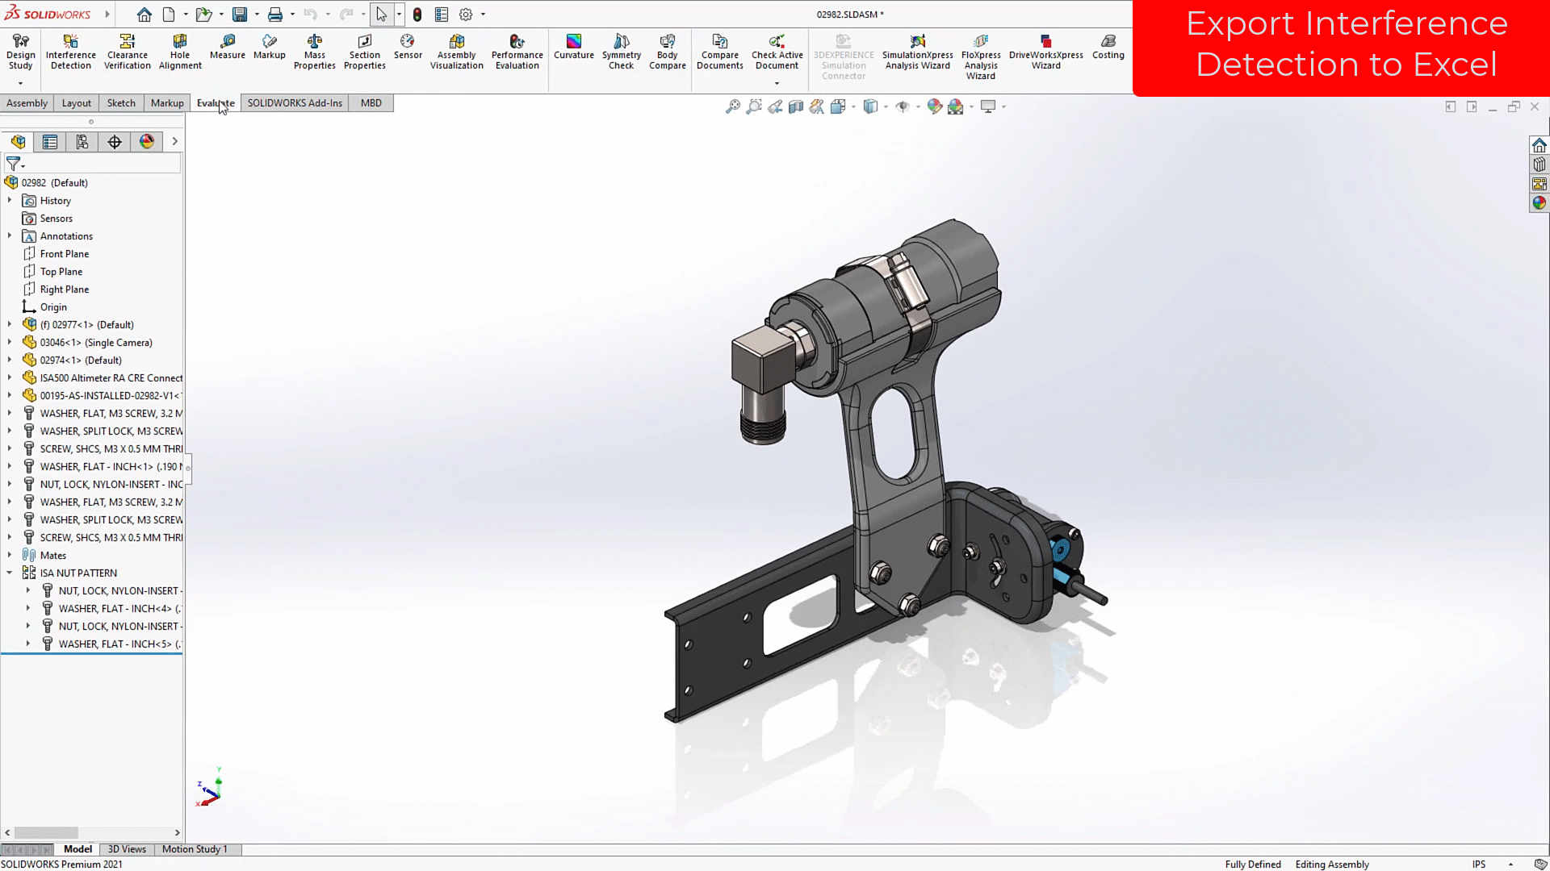1550x871 pixels.
Task: Open Interference Detection tool
Action: click(70, 52)
